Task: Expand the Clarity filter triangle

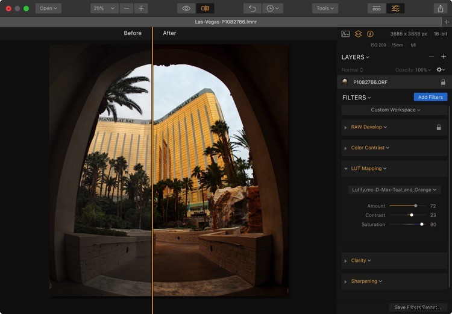Action: click(345, 261)
